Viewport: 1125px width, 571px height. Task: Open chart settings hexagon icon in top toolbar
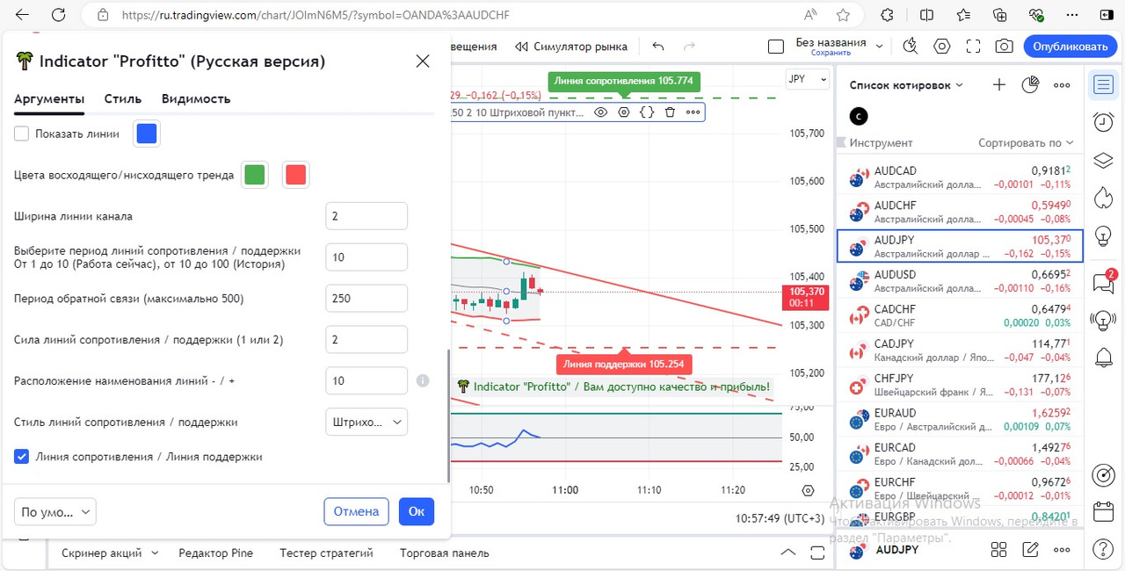tap(942, 47)
